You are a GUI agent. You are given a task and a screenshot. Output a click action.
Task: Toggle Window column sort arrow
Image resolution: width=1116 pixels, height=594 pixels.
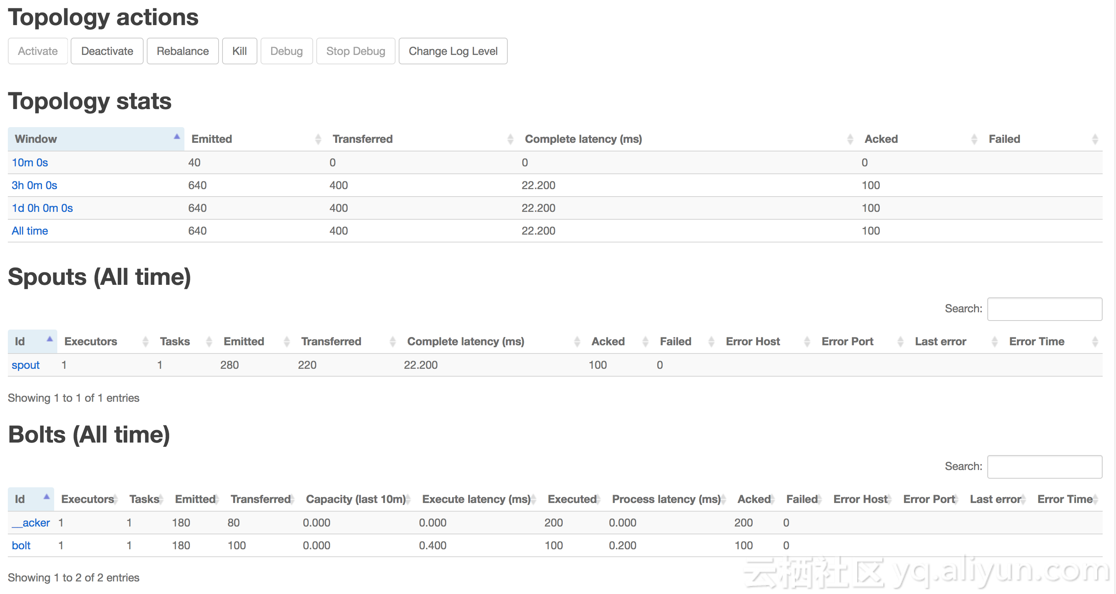click(177, 137)
